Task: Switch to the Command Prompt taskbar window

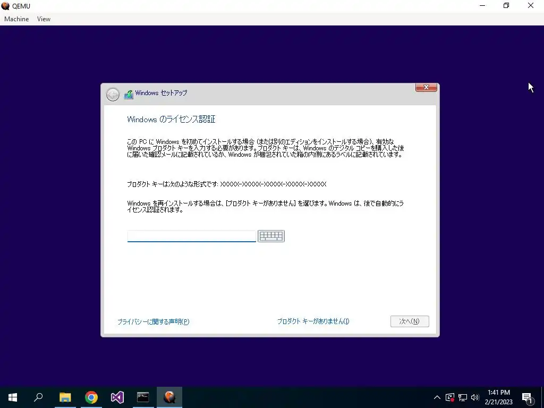Action: pyautogui.click(x=143, y=397)
